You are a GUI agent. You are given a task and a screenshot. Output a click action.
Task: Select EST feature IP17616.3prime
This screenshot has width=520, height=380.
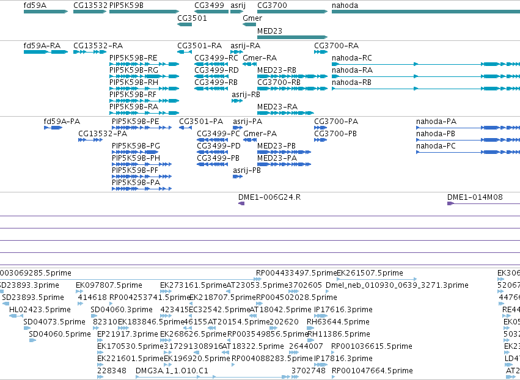[321, 316]
